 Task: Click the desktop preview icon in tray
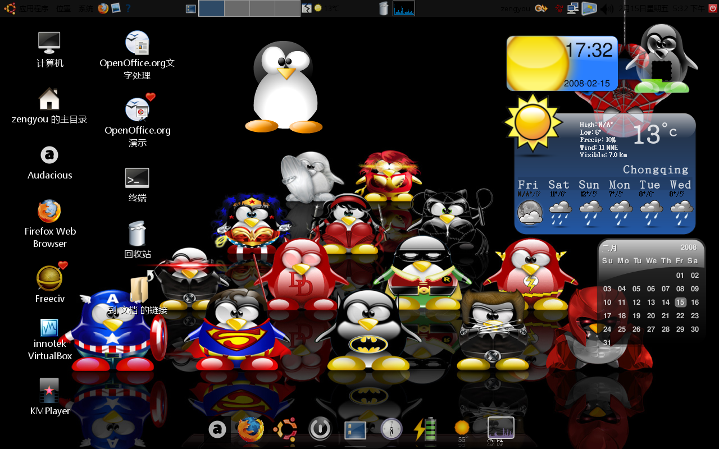tap(589, 8)
